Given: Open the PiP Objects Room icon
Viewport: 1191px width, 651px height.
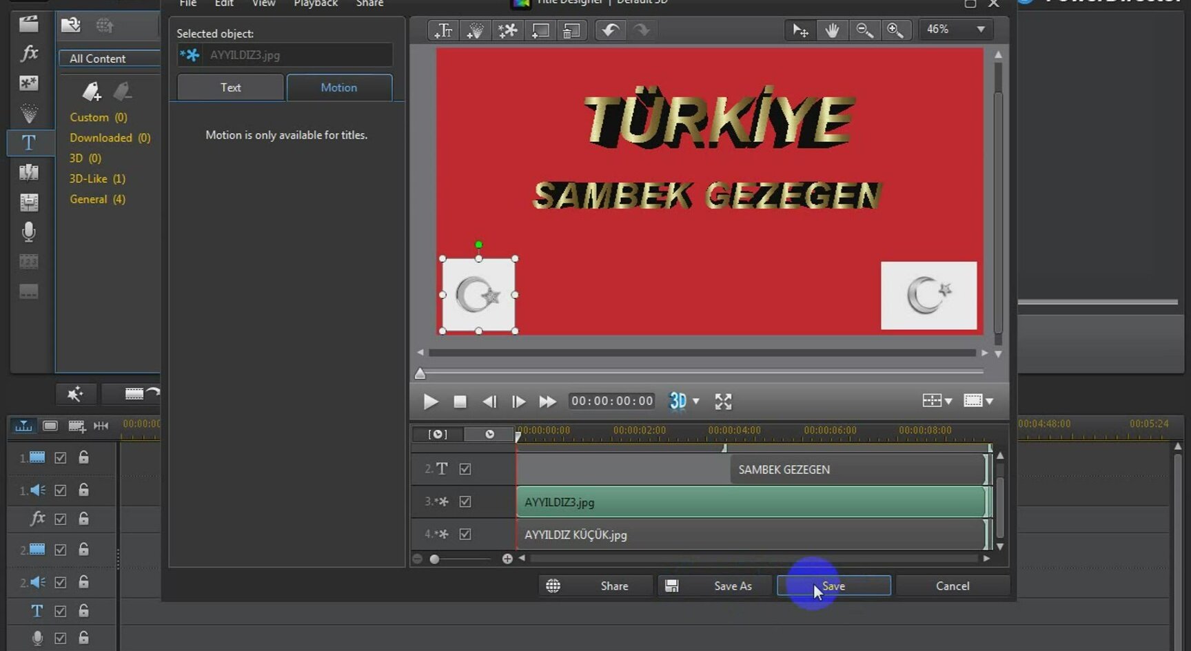Looking at the screenshot, I should pyautogui.click(x=29, y=83).
